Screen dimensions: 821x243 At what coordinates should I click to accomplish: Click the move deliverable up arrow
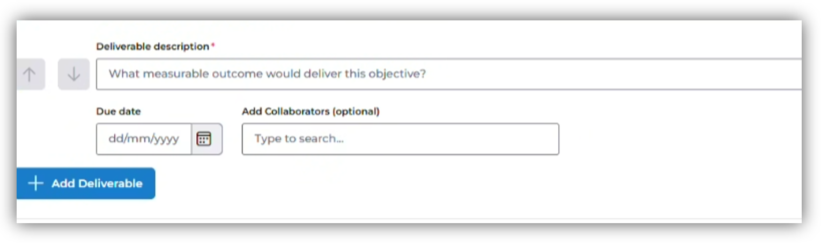29,75
